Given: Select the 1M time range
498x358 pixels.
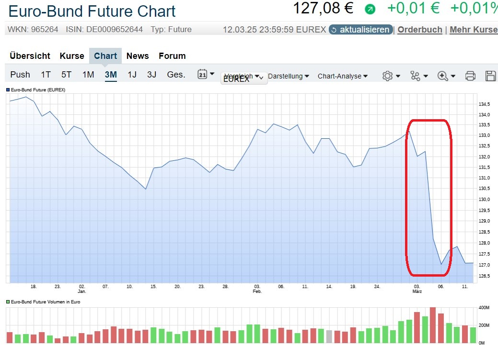Looking at the screenshot, I should [x=88, y=75].
